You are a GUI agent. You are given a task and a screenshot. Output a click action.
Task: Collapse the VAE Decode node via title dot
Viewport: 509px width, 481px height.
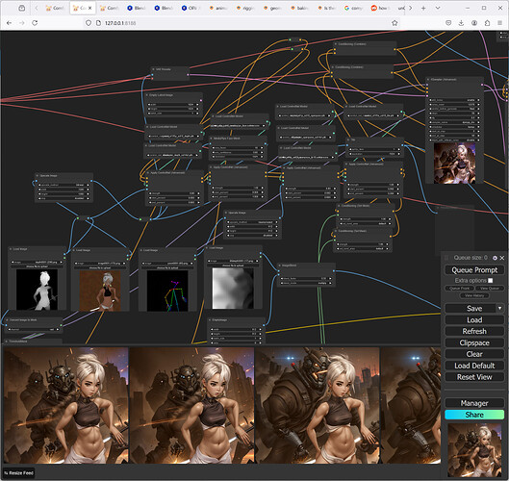tap(154, 69)
